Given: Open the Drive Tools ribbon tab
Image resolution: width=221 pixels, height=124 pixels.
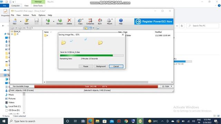Looking at the screenshot, I should coord(38,6).
